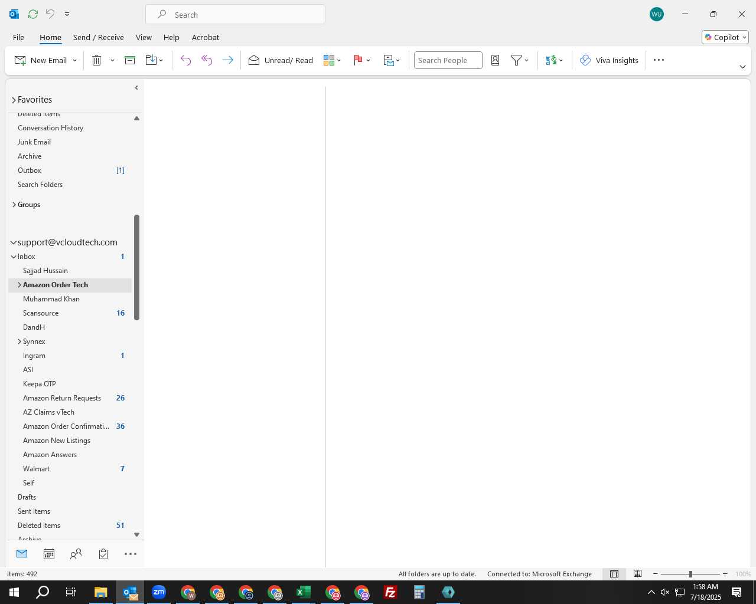Click the Delete trash icon in ribbon
Screen dimensions: 756x604
click(x=97, y=60)
